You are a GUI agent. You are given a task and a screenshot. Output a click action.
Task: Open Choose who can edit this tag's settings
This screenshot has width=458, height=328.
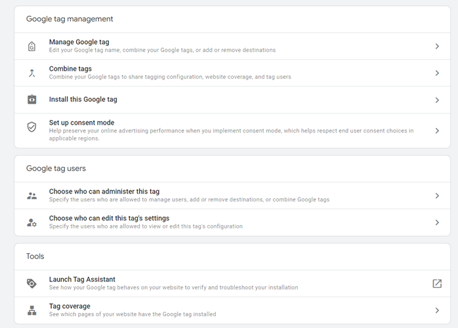point(109,218)
